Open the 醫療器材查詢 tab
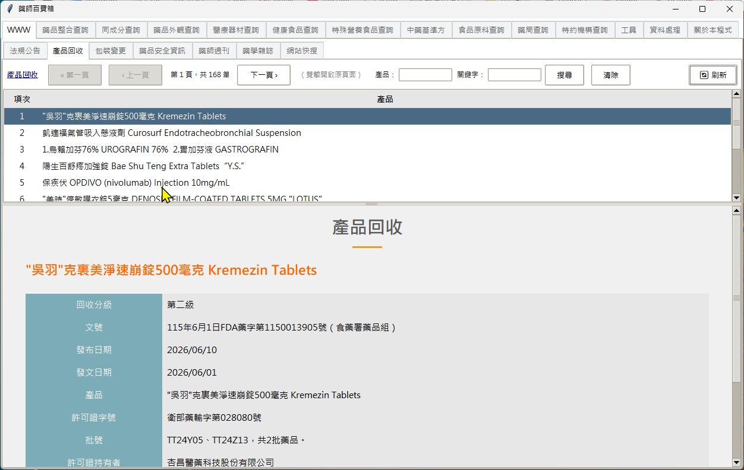The image size is (744, 470). (236, 30)
